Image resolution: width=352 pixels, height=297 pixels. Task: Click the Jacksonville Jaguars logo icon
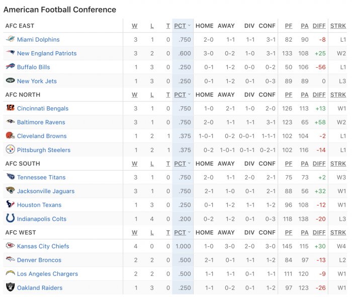[x=10, y=191]
